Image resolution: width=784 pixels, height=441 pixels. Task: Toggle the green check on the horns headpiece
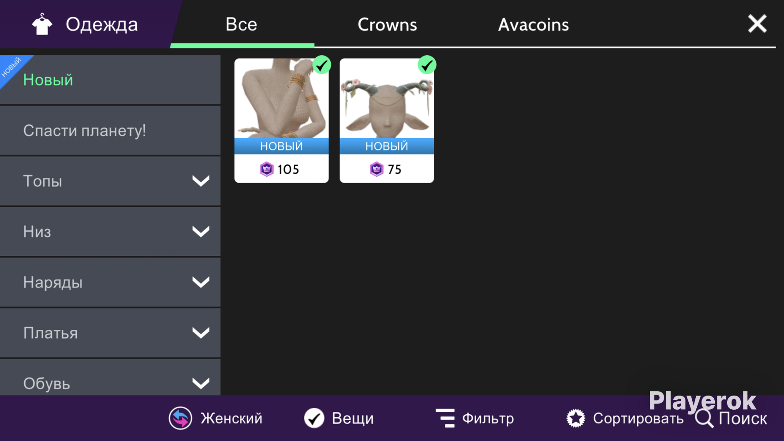pyautogui.click(x=427, y=65)
